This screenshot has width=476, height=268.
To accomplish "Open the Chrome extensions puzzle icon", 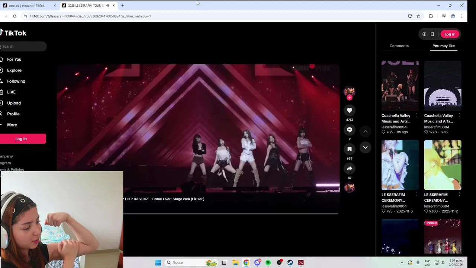I will pyautogui.click(x=431, y=16).
